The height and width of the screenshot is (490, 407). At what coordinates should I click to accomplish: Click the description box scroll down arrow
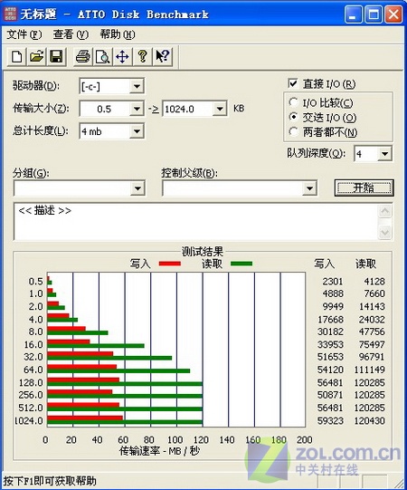(x=384, y=233)
